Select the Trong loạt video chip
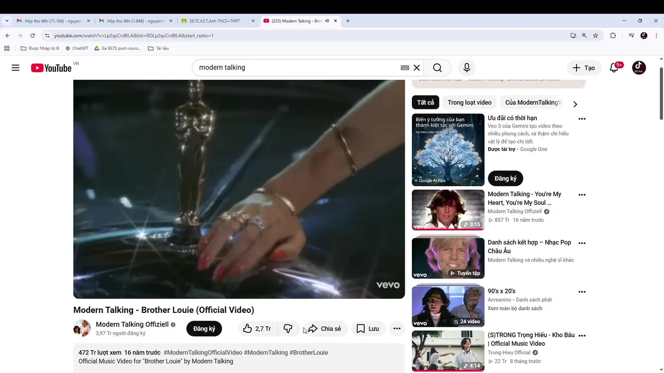This screenshot has width=664, height=373. (469, 103)
